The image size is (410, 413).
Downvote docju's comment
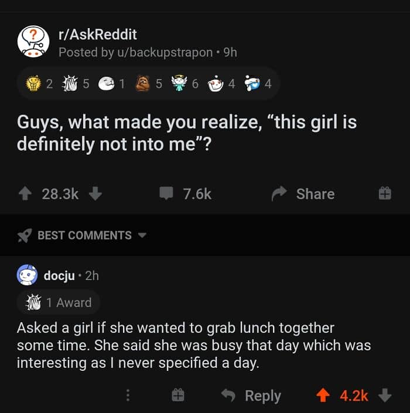click(x=384, y=396)
